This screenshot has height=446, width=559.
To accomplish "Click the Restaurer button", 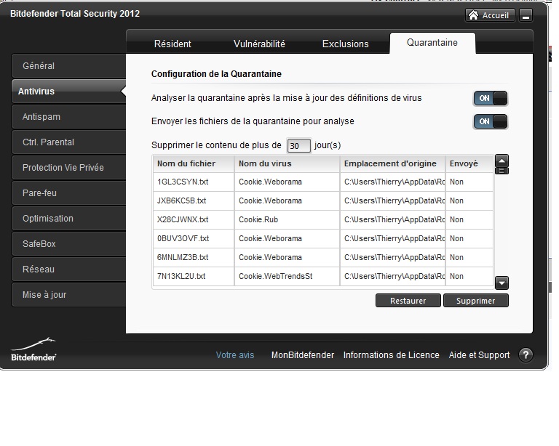I will click(408, 301).
